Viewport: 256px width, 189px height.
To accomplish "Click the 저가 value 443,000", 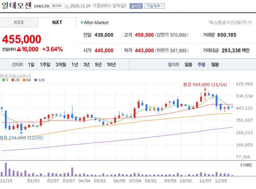I will point(144,51).
